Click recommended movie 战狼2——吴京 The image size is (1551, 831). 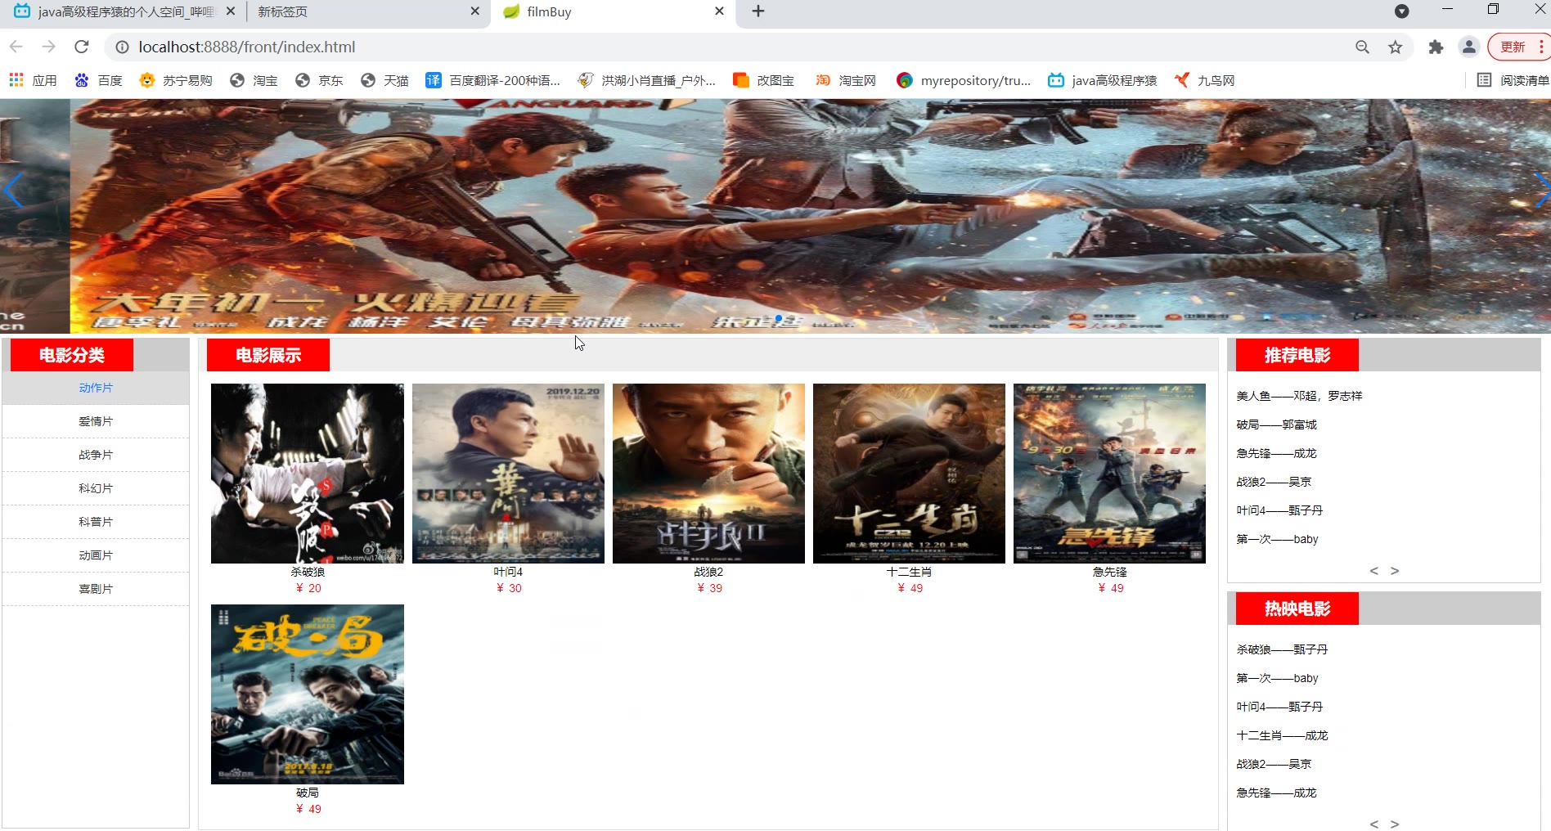point(1274,482)
